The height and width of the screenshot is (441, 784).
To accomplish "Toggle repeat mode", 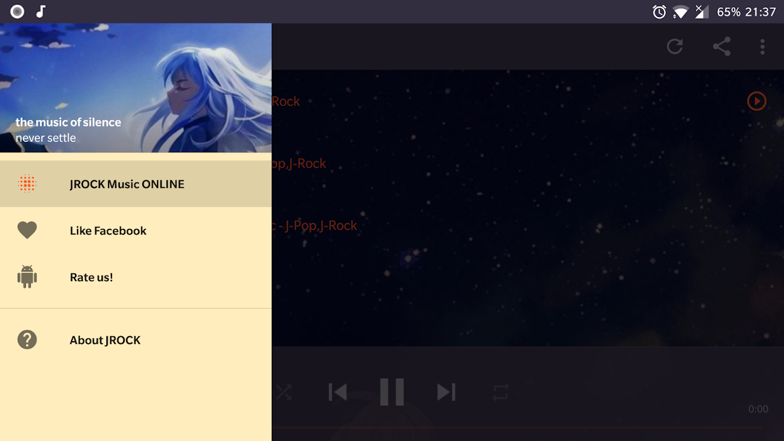I will click(501, 392).
